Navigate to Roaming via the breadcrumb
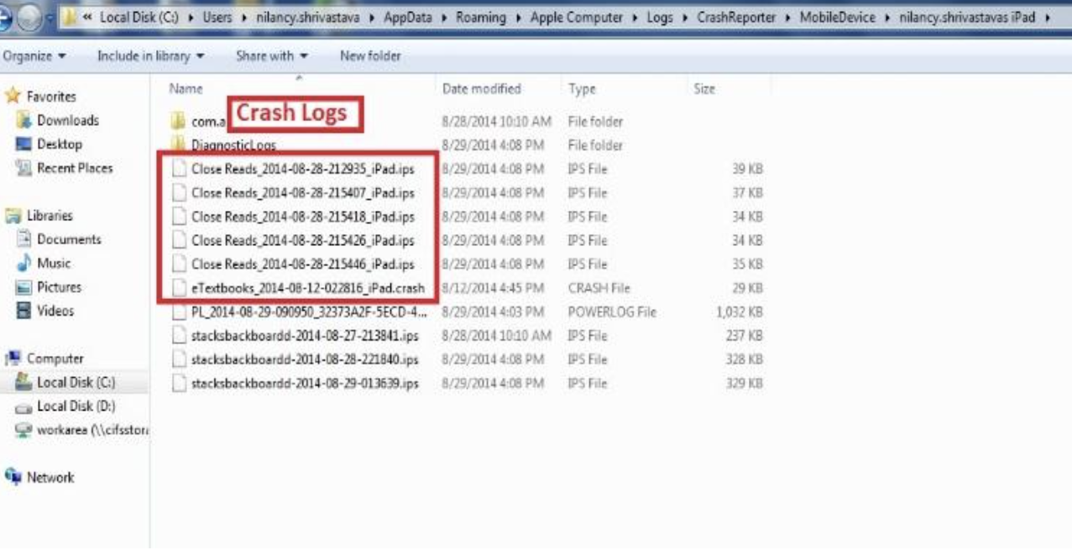This screenshot has width=1072, height=550. 481,14
